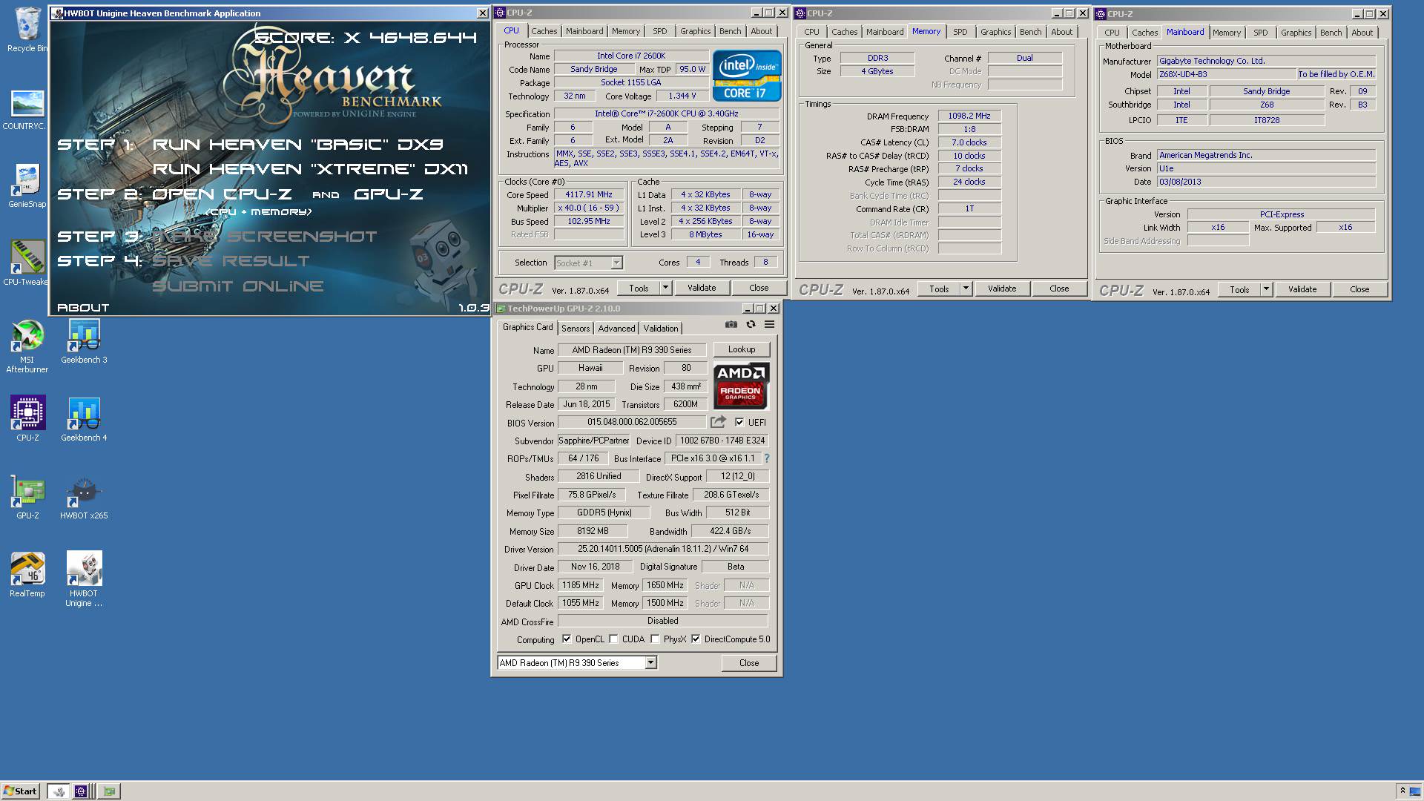Click the GPU Clock 1185 MHz field
Screen dimensions: 1424x801
pos(581,585)
